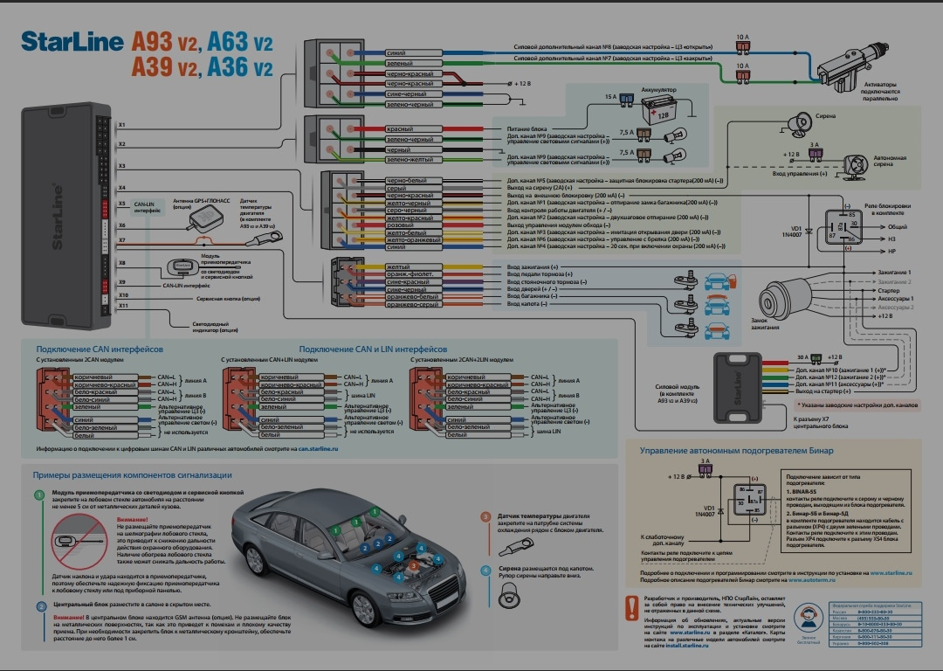Click the siren icon under 'Сирена размещается под капотом'
The image size is (943, 671).
[509, 595]
